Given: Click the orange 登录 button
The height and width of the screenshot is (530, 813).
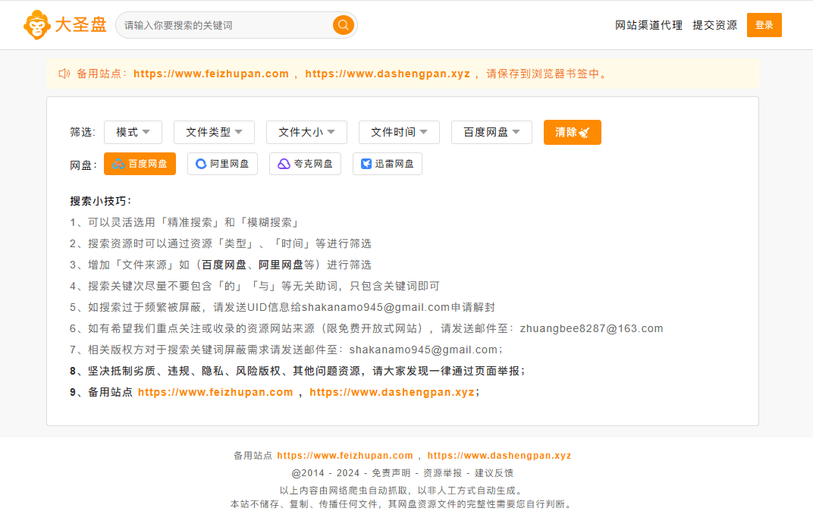Looking at the screenshot, I should point(764,24).
